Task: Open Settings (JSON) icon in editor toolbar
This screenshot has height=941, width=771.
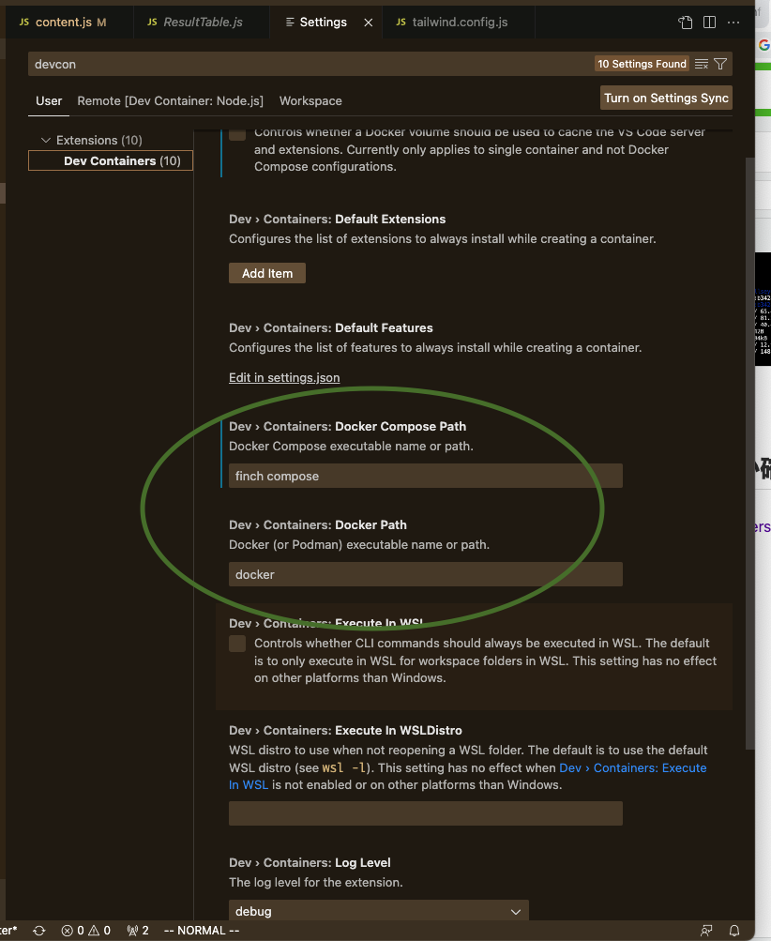Action: [x=686, y=23]
